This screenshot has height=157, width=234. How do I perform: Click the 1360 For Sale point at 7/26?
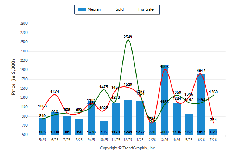(213, 95)
